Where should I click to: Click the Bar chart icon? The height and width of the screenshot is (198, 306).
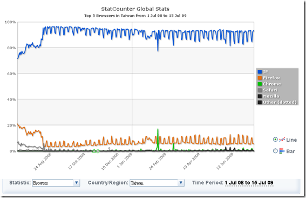pos(282,151)
